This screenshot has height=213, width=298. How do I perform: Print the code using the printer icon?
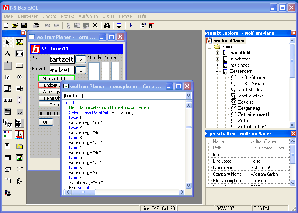[36, 25]
